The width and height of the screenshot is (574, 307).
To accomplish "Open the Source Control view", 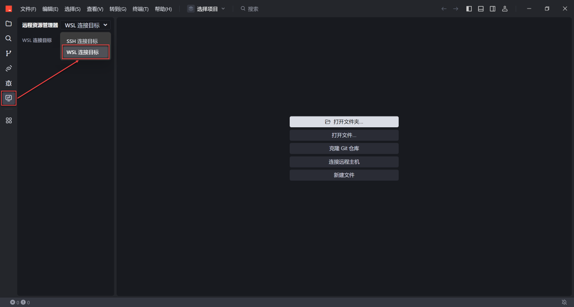I will click(8, 53).
